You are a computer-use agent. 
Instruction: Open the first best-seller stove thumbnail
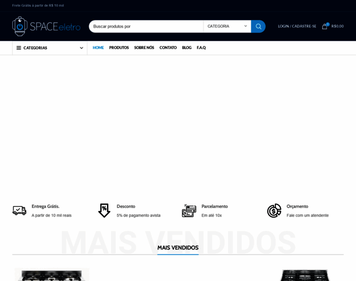(x=52, y=275)
